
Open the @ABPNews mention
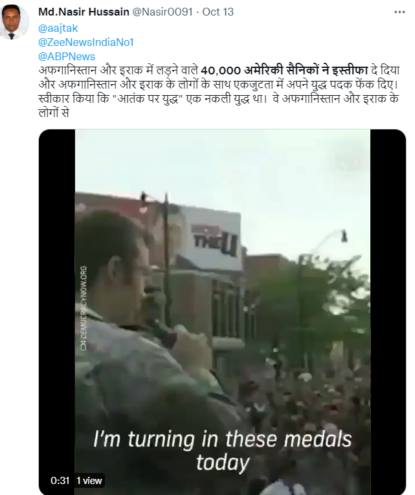[x=66, y=56]
